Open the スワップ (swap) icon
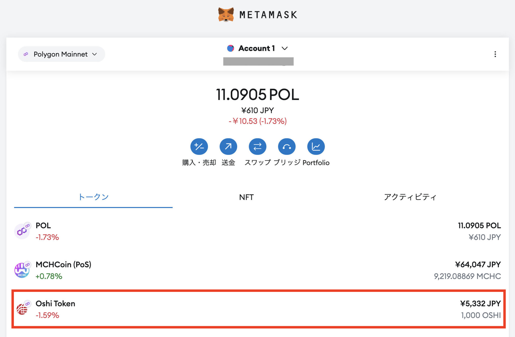This screenshot has height=337, width=515. [257, 146]
